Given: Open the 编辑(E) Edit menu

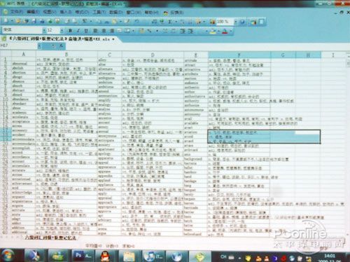Looking at the screenshot, I should 33,12.
